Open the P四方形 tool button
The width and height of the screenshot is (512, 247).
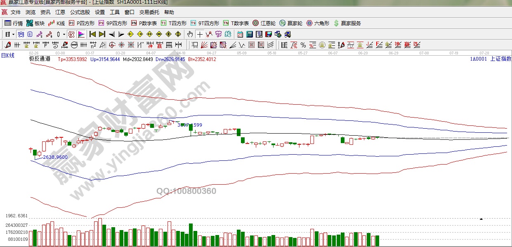click(x=82, y=23)
